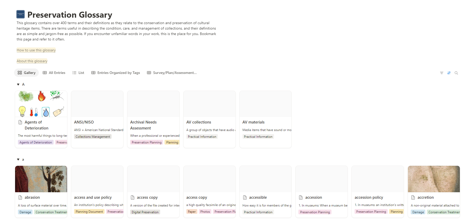Screen dimensions: 476x220
Task: Click Practical Information tag on accessible card
Action: click(258, 212)
